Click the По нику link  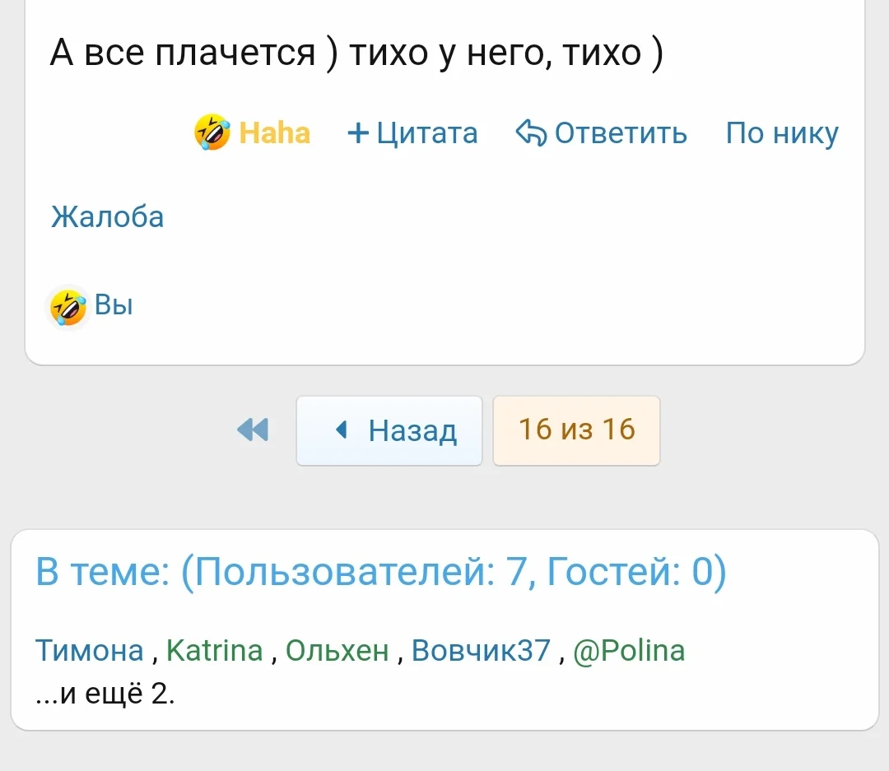click(782, 132)
